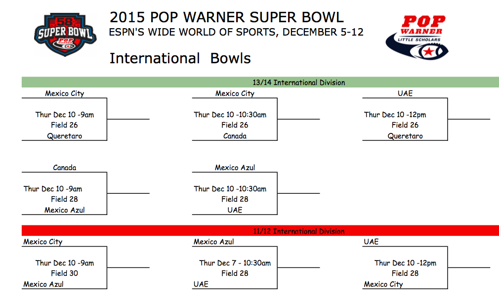This screenshot has width=499, height=305.
Task: Select Mexico Azul below the Field 30 game
Action: coord(43,284)
